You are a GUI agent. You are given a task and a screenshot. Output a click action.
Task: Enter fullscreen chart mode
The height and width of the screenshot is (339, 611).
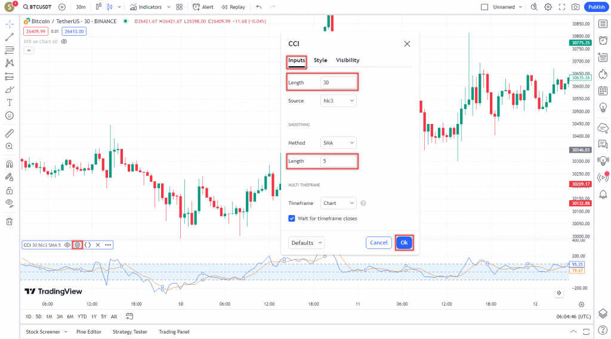pos(562,7)
